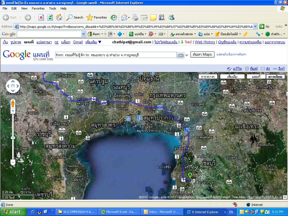Switch map to แผนที่ map view
Screen dimensions: 288x216
[256, 76]
